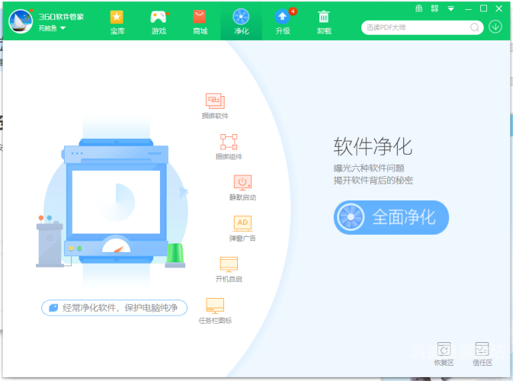This screenshot has width=513, height=381.
Task: Open the 宝库 software library tab
Action: (x=117, y=22)
